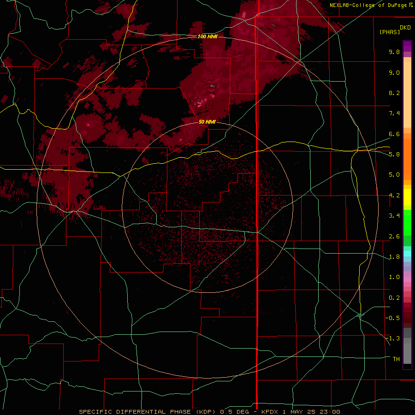Screen dimensions: 415x415
Task: Click the NEXLAB logo icon after DuPage
Action: 411,5
